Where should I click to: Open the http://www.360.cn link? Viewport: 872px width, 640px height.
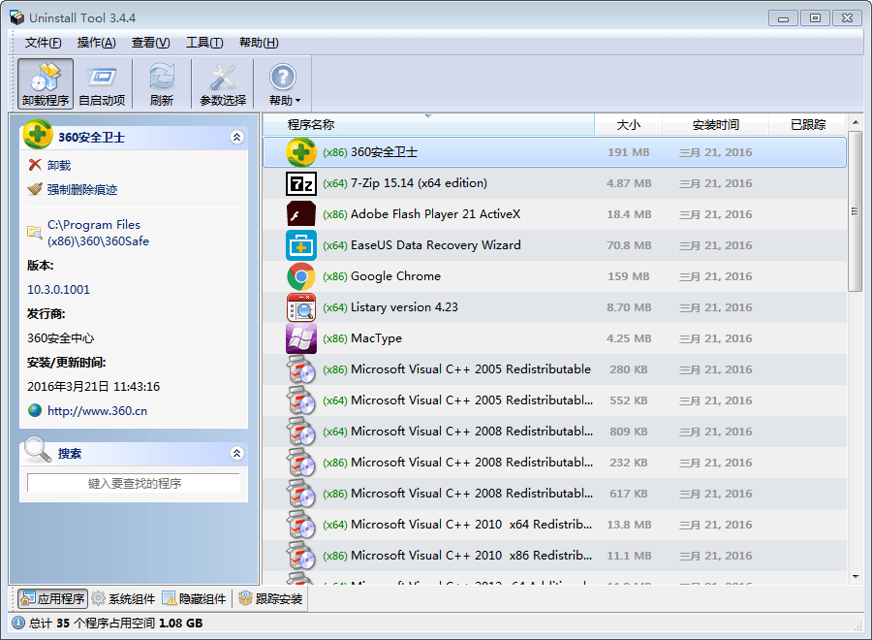(97, 410)
